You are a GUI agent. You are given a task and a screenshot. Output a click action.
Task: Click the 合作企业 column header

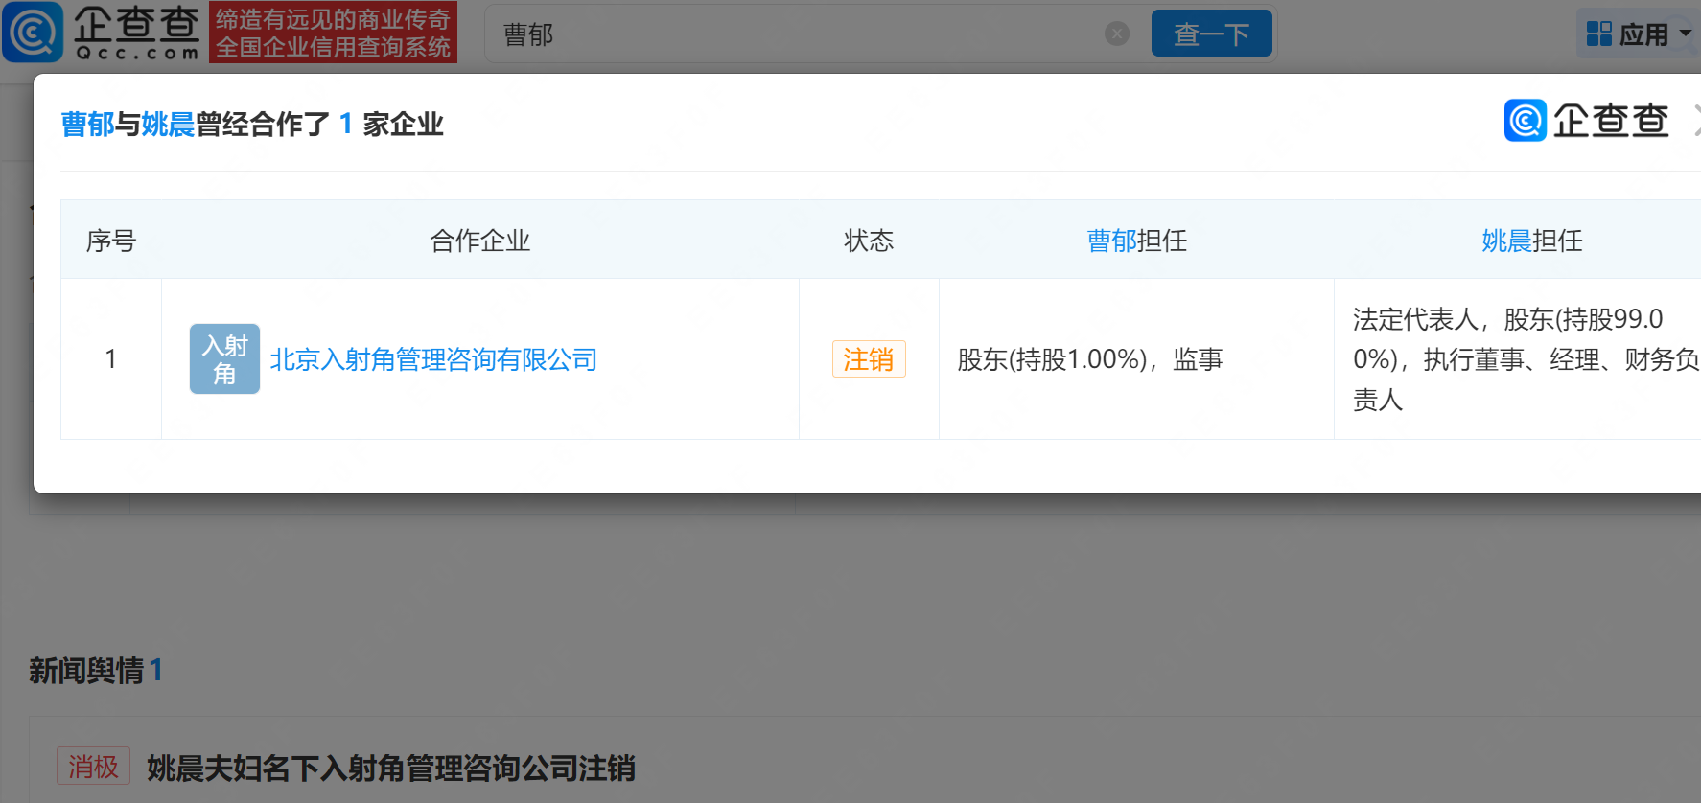click(479, 241)
